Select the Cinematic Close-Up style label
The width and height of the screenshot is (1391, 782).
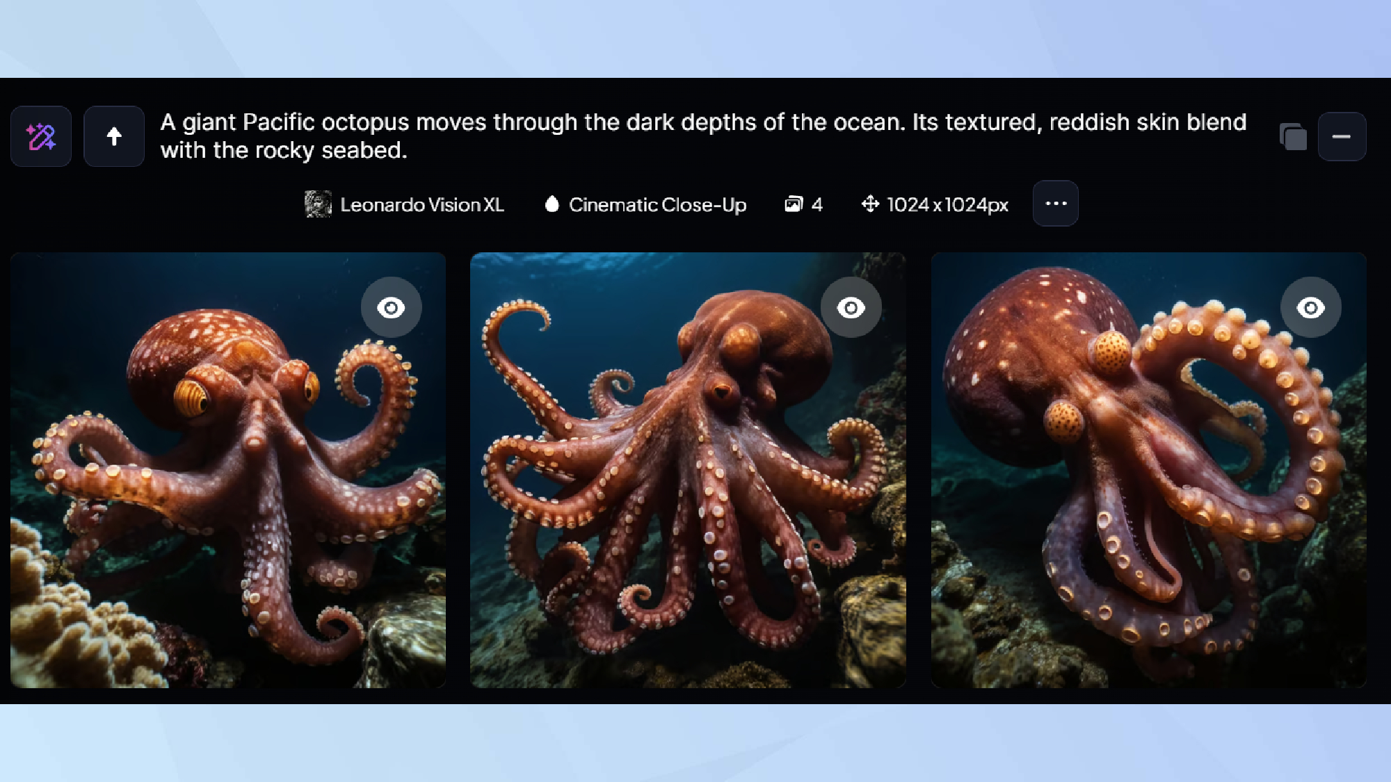pos(657,204)
